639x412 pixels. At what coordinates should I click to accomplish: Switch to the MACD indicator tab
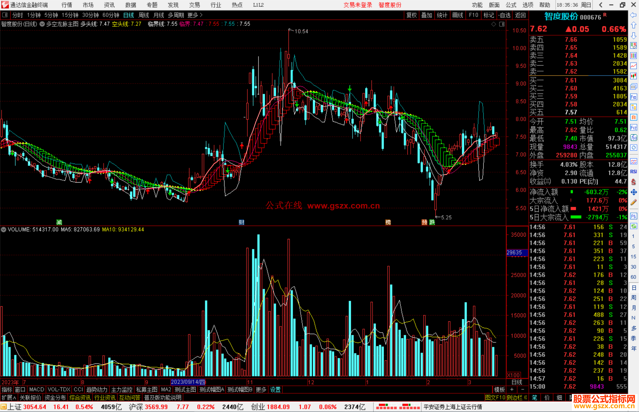click(x=36, y=390)
